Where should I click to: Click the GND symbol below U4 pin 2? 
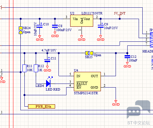116,103
